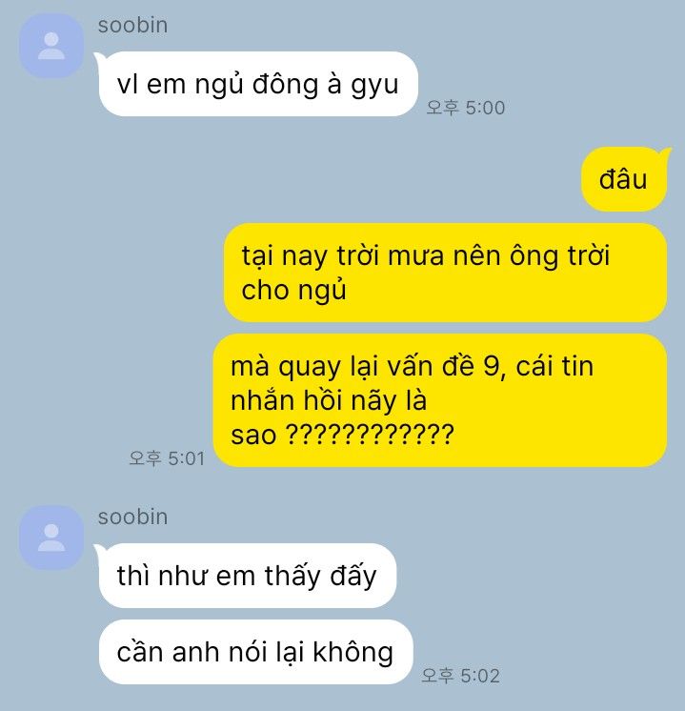Click empty chat background left of "đâu" bubble
The image size is (685, 711).
(317, 179)
